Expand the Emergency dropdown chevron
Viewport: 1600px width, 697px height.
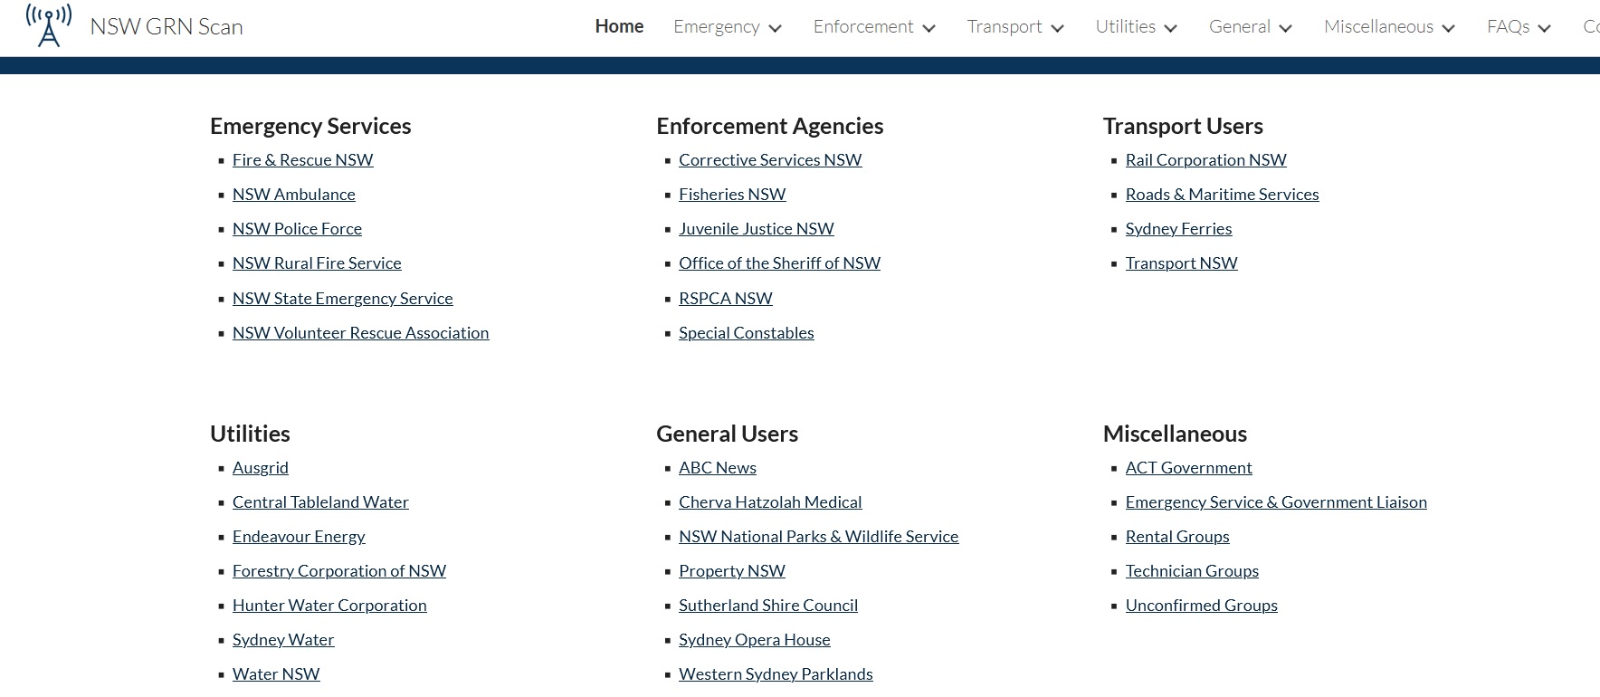click(775, 28)
